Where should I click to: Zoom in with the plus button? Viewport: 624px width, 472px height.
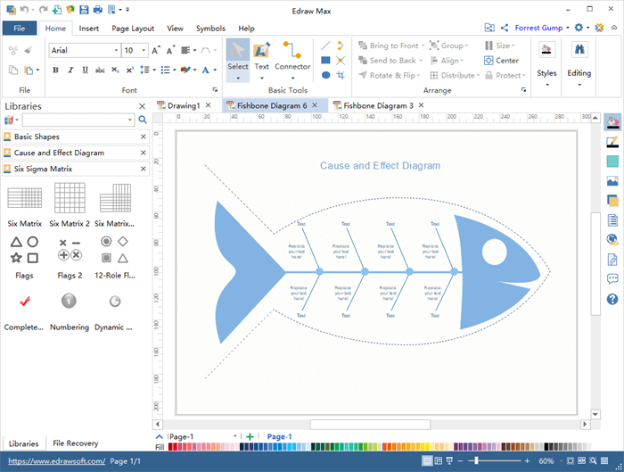[x=527, y=461]
